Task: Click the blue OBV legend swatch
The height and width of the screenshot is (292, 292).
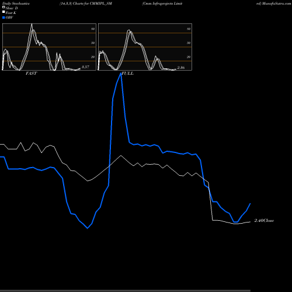Action: [x=4, y=18]
